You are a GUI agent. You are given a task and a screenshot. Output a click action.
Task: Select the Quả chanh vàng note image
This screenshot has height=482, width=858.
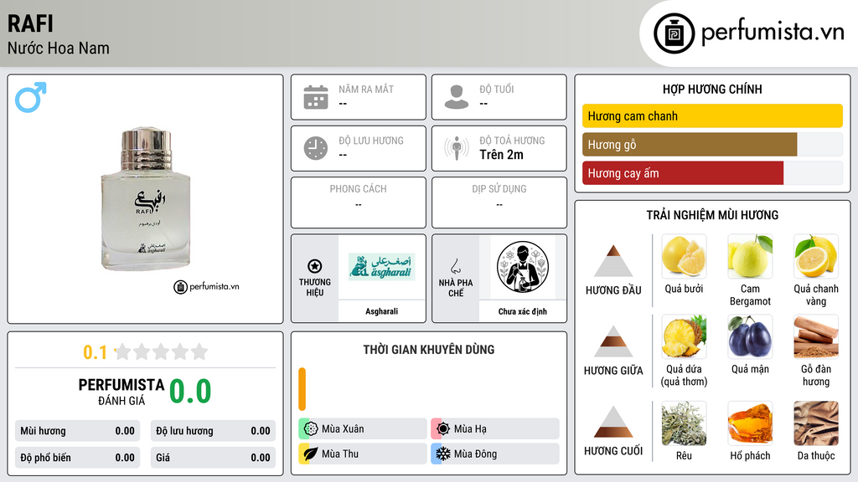(816, 256)
